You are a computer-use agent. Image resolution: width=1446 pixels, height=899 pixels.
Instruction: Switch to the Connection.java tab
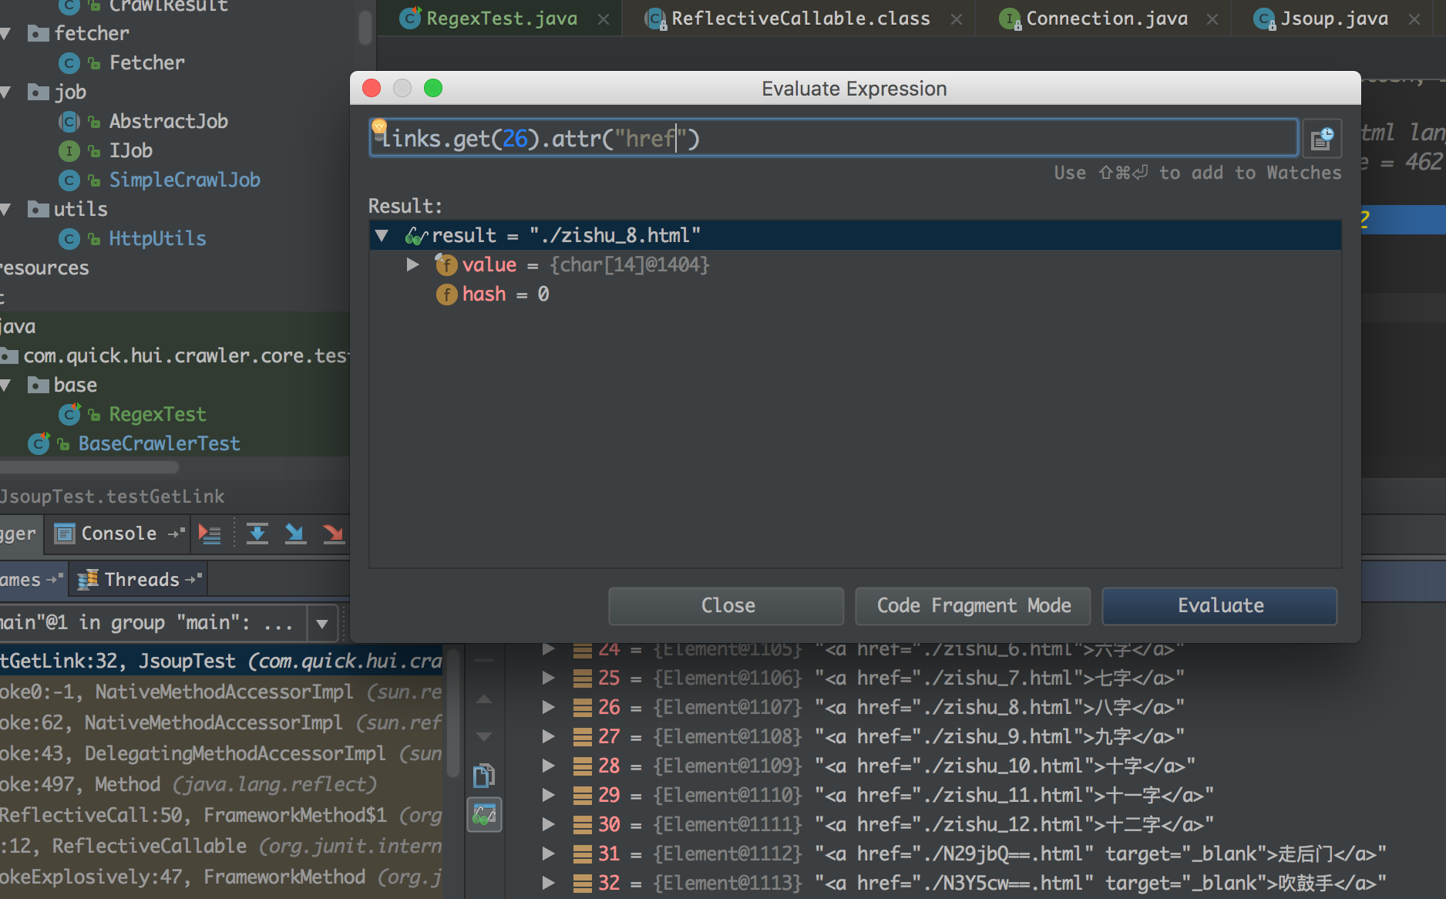click(1106, 19)
